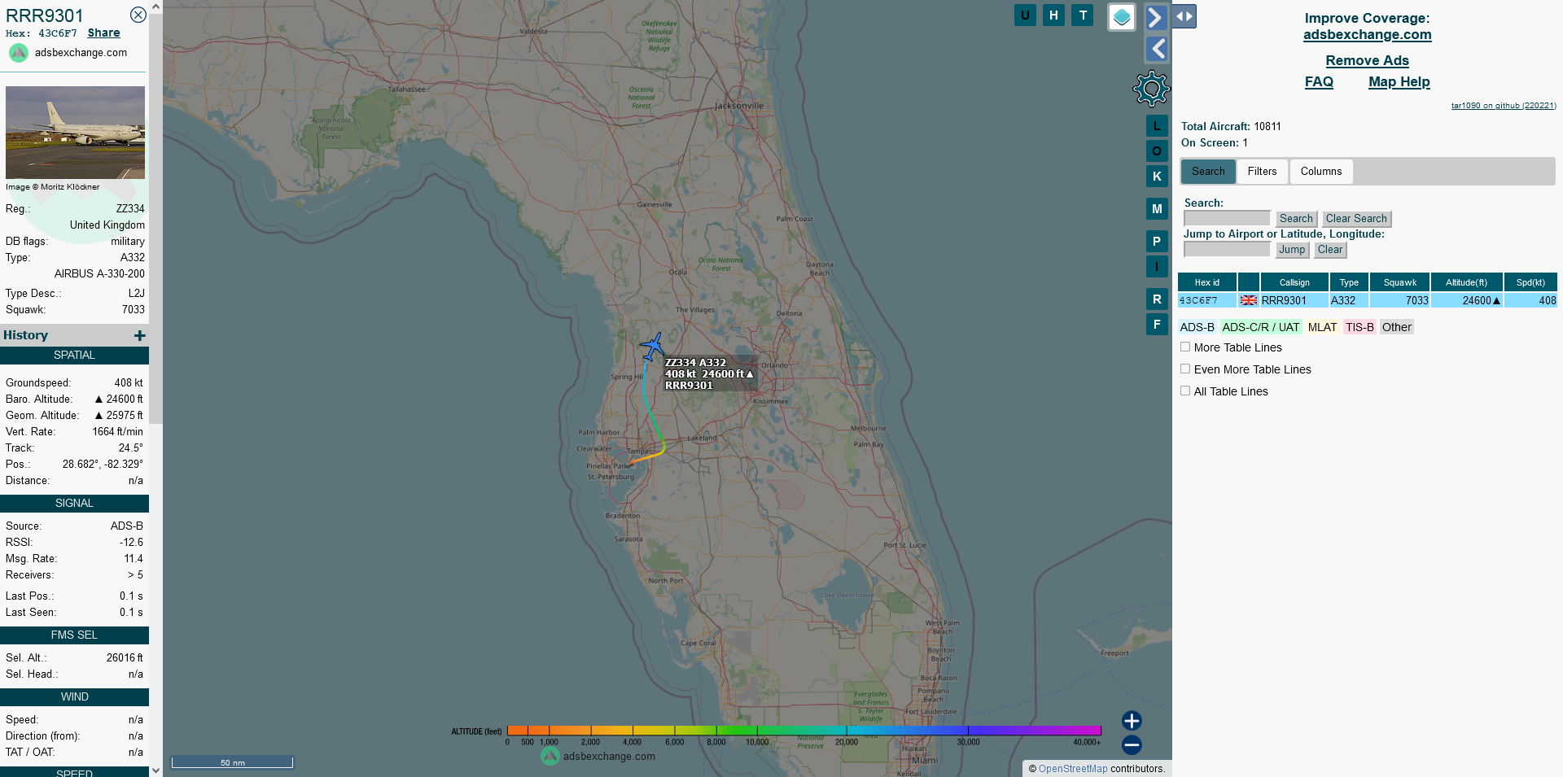Enable Even More Table Lines checkbox

[1185, 369]
